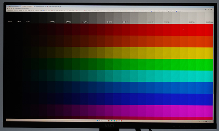
Task: Click the 30% label
Action: point(68,22)
